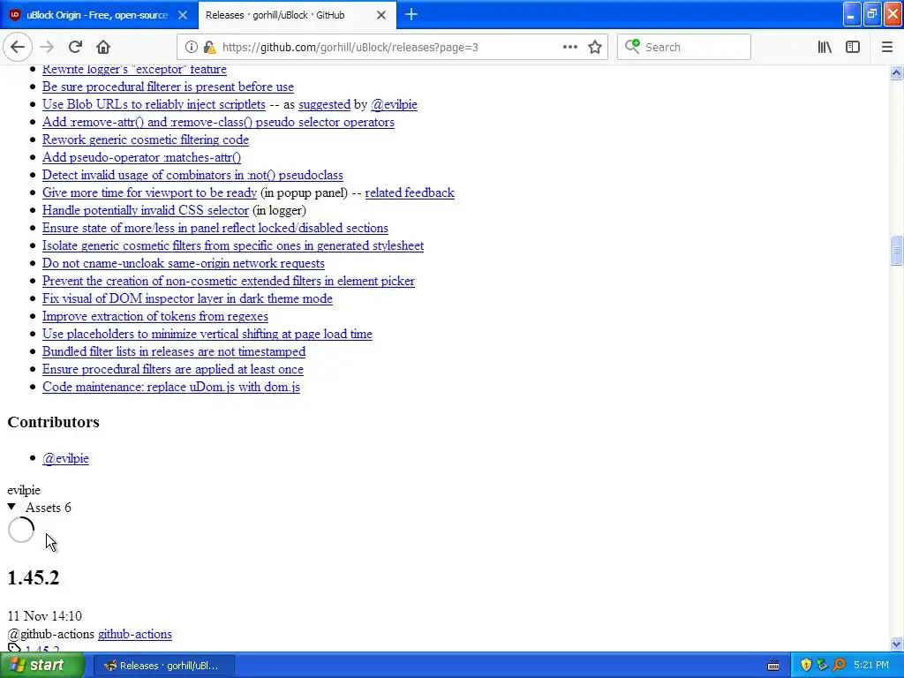Show site information icon in address bar

[192, 48]
